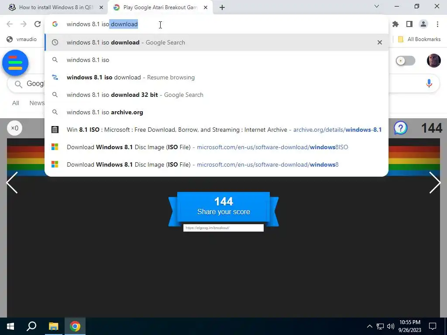Open the Microsoft link ending in software-download/windows8
Image resolution: width=447 pixels, height=335 pixels.
point(217,164)
